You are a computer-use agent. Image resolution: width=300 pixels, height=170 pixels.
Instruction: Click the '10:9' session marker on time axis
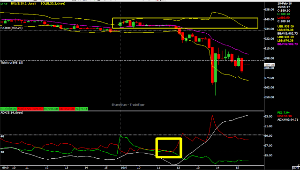click(124, 168)
